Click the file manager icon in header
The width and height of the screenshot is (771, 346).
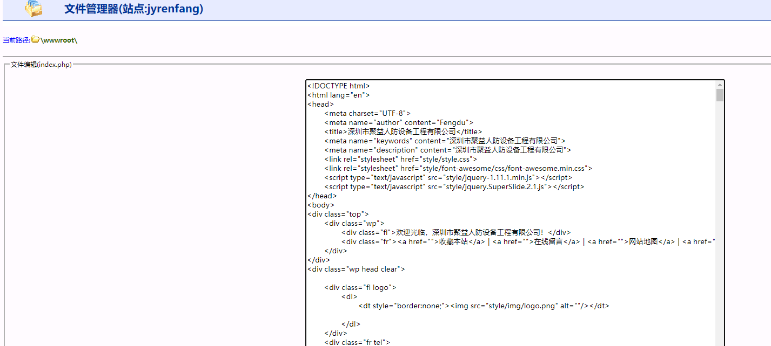(x=33, y=8)
